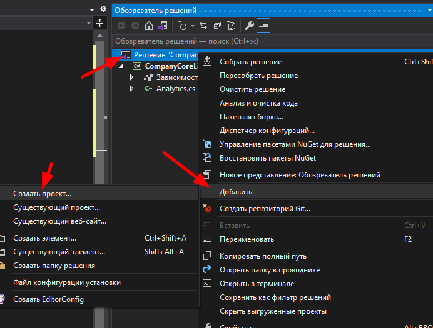Expand the Зависимости tree node
Screen dimensions: 433x328
point(131,77)
